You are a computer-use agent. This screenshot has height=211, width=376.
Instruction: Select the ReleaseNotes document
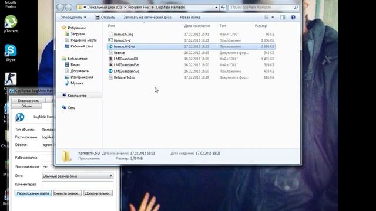click(x=124, y=77)
